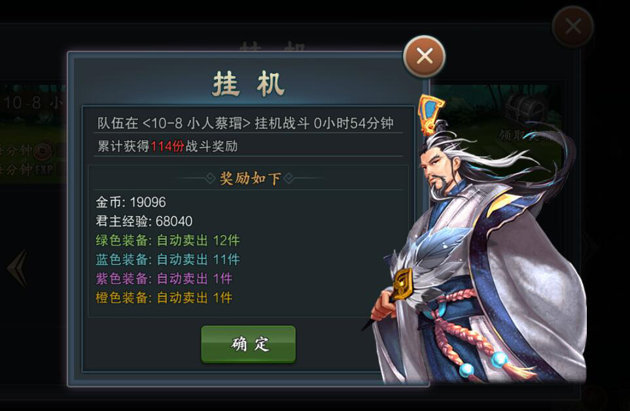Image resolution: width=630 pixels, height=411 pixels.
Task: Close the 挂机 reward dialog
Action: point(425,57)
